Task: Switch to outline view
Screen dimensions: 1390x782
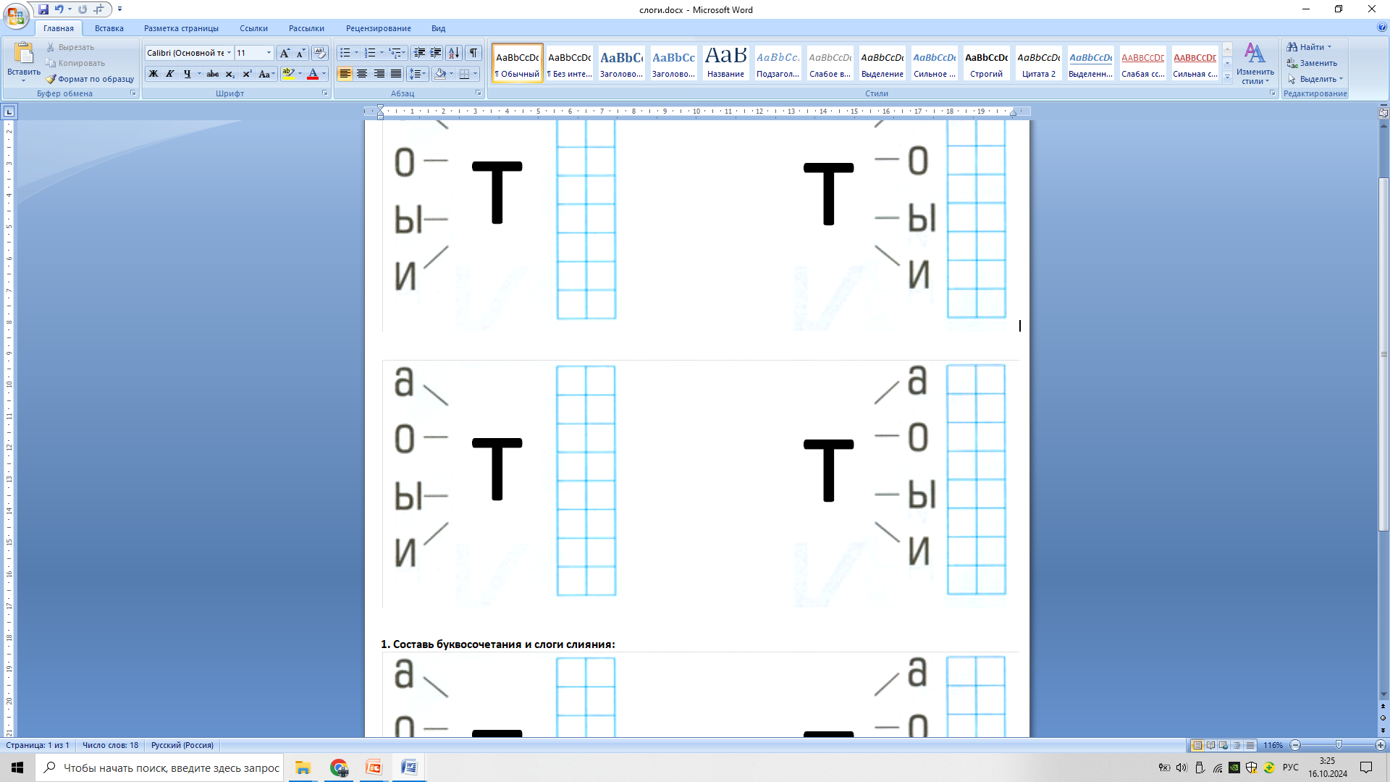Action: click(x=1237, y=745)
